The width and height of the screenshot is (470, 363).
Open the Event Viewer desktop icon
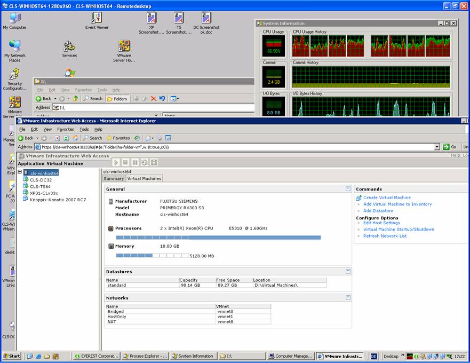[x=97, y=21]
